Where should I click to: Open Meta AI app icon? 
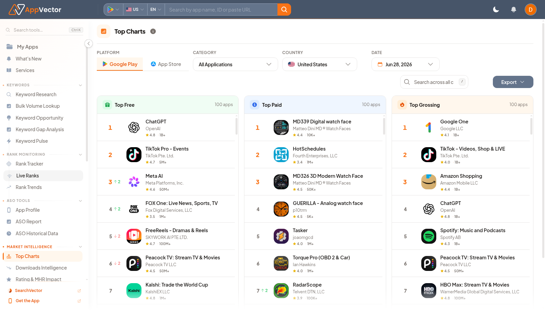click(x=134, y=182)
